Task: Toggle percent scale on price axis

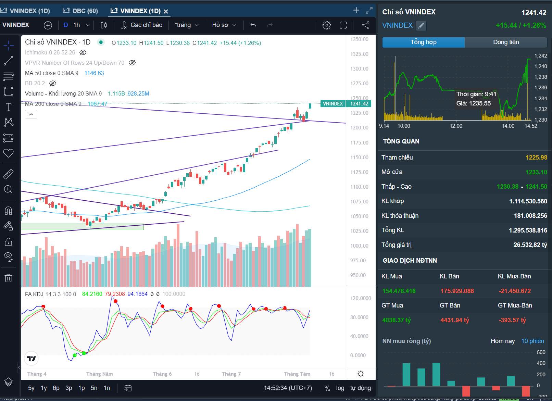Action: [327, 388]
